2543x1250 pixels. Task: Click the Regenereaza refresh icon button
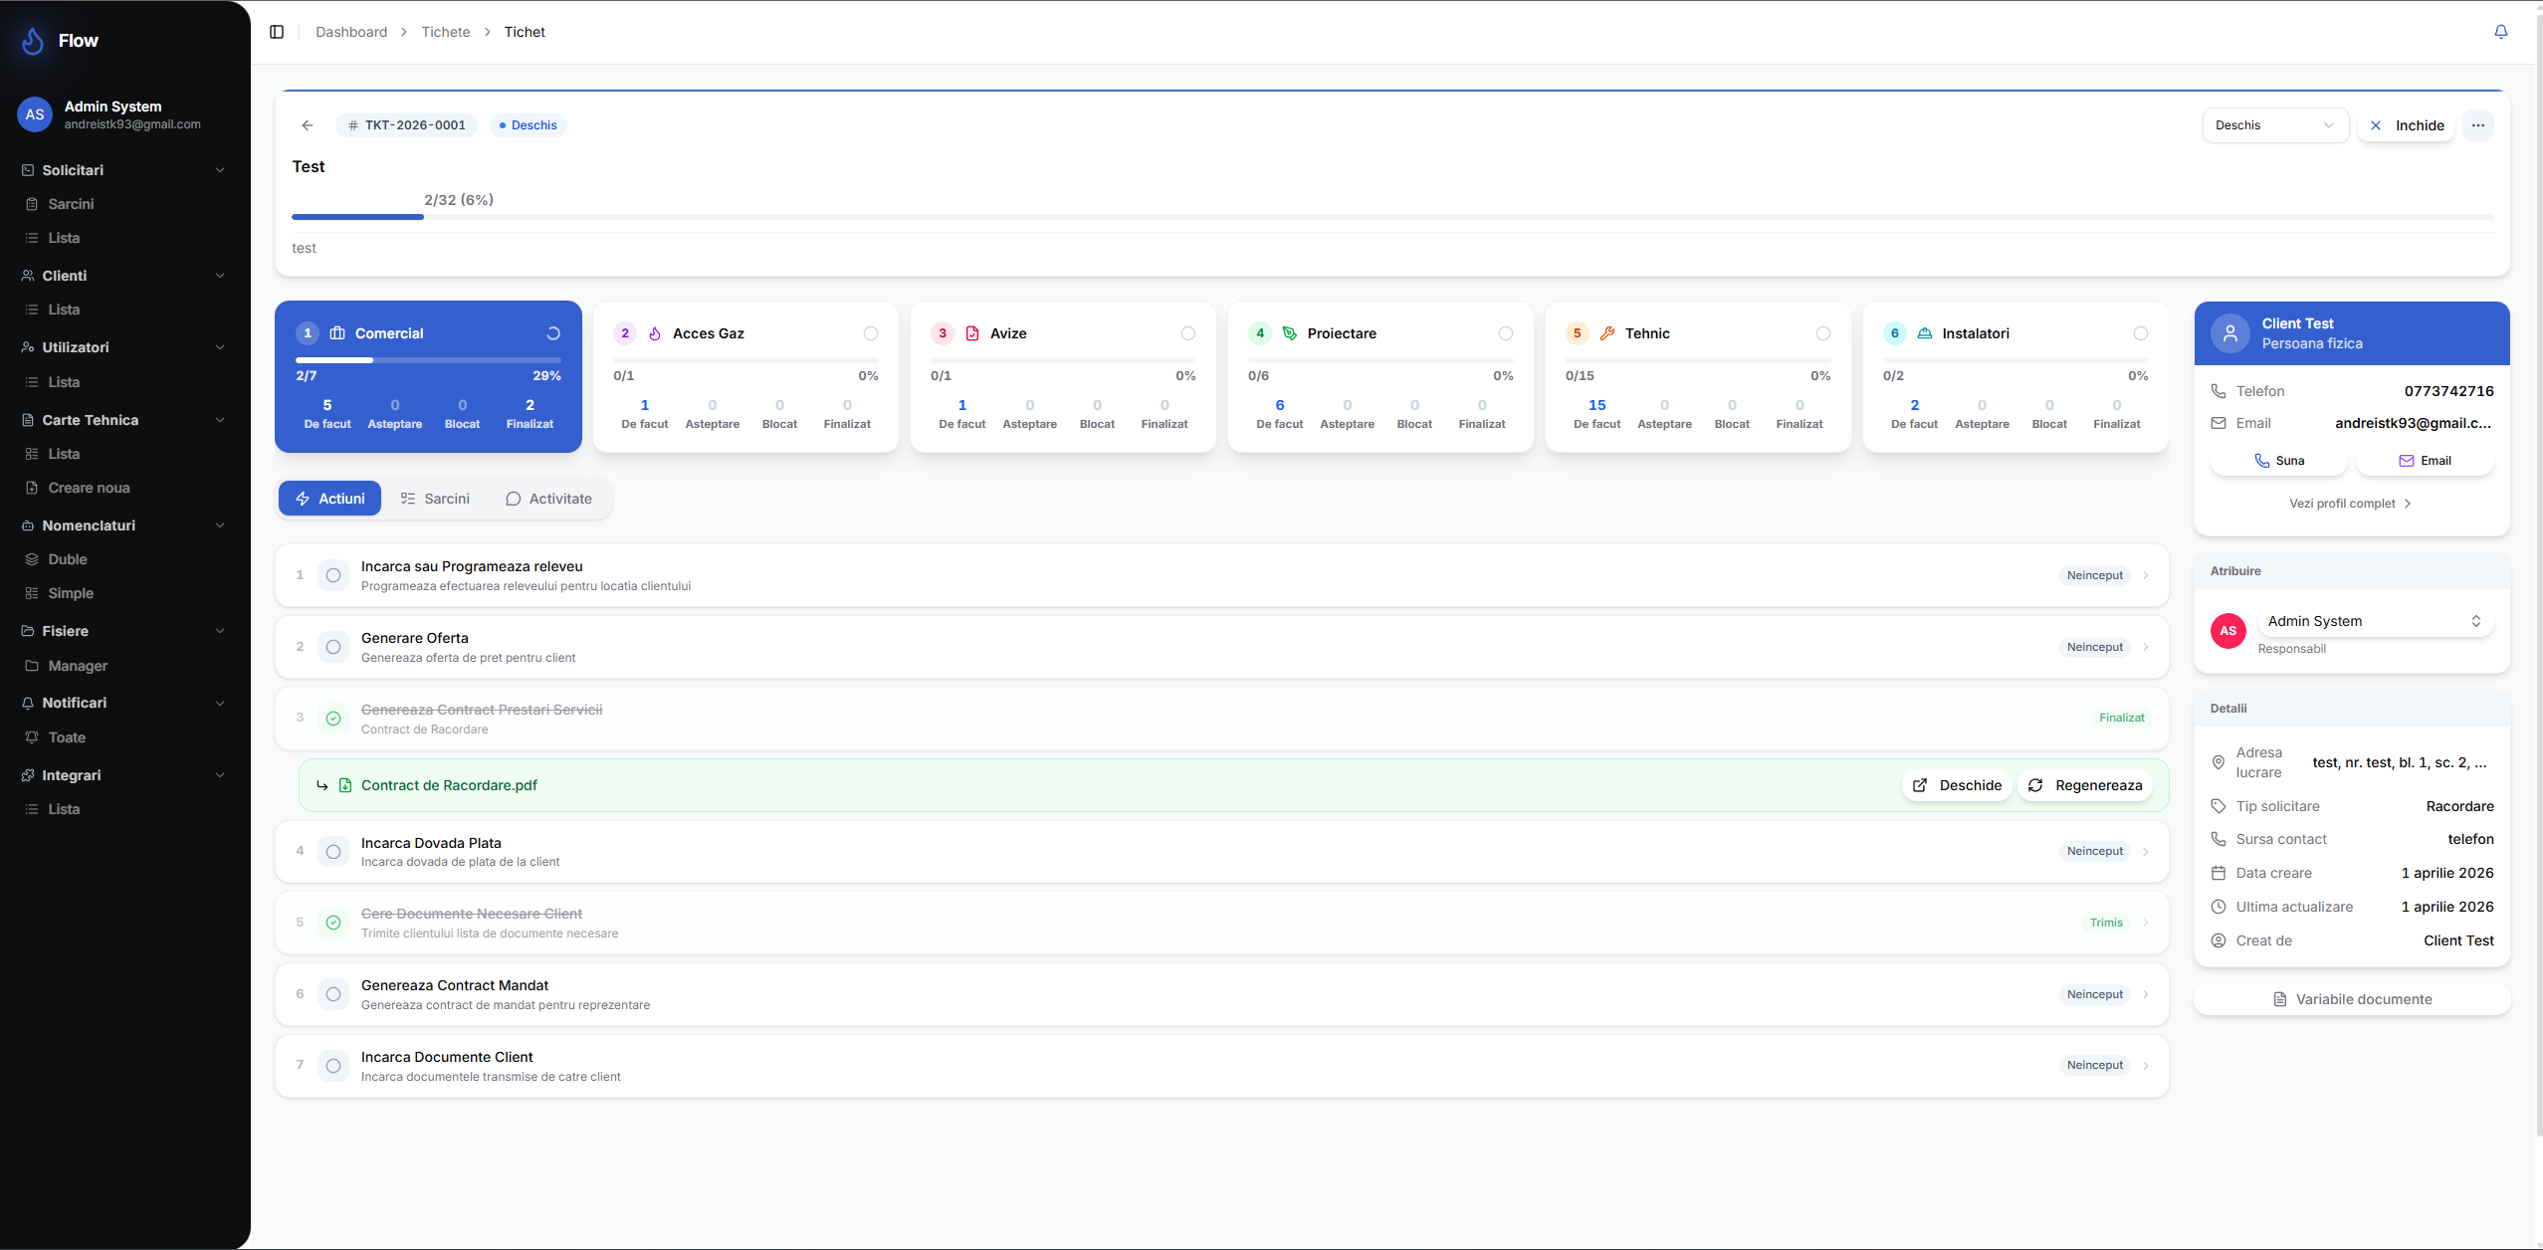2085,785
